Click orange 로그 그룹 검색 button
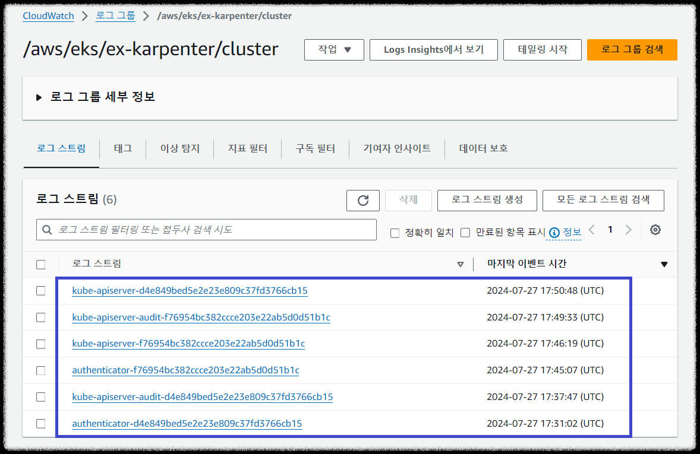 click(632, 49)
